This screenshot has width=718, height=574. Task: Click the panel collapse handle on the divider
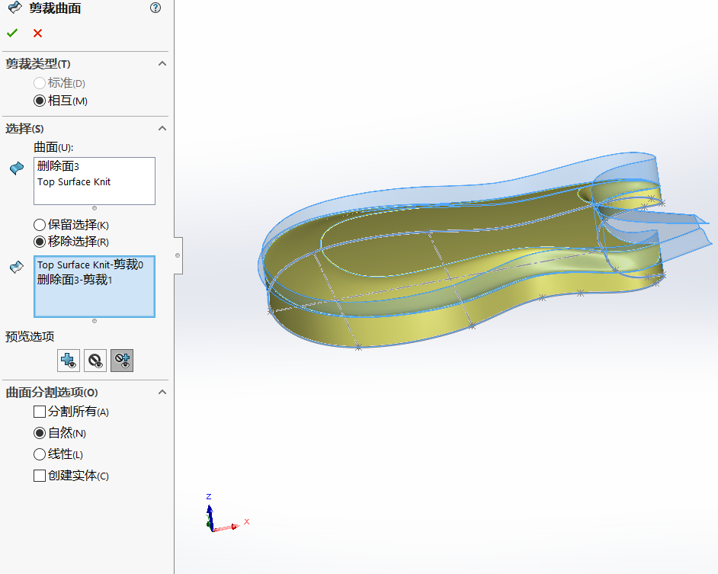pos(178,255)
